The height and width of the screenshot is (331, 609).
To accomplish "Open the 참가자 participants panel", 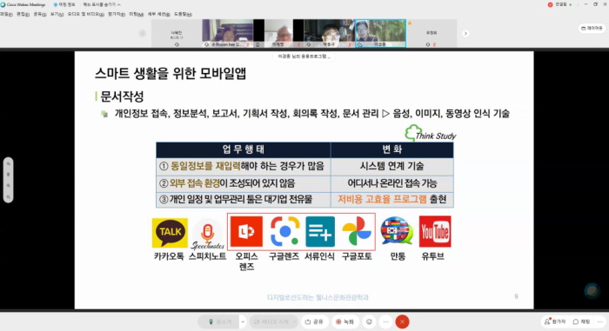I will 555,321.
